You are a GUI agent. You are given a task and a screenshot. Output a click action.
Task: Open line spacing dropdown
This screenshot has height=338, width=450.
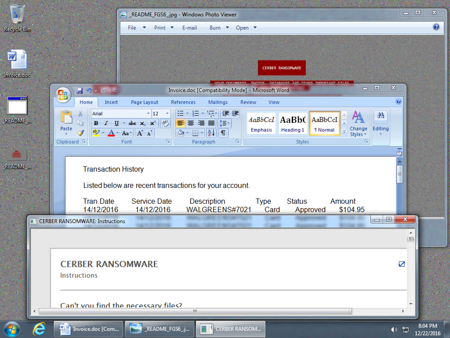[224, 123]
